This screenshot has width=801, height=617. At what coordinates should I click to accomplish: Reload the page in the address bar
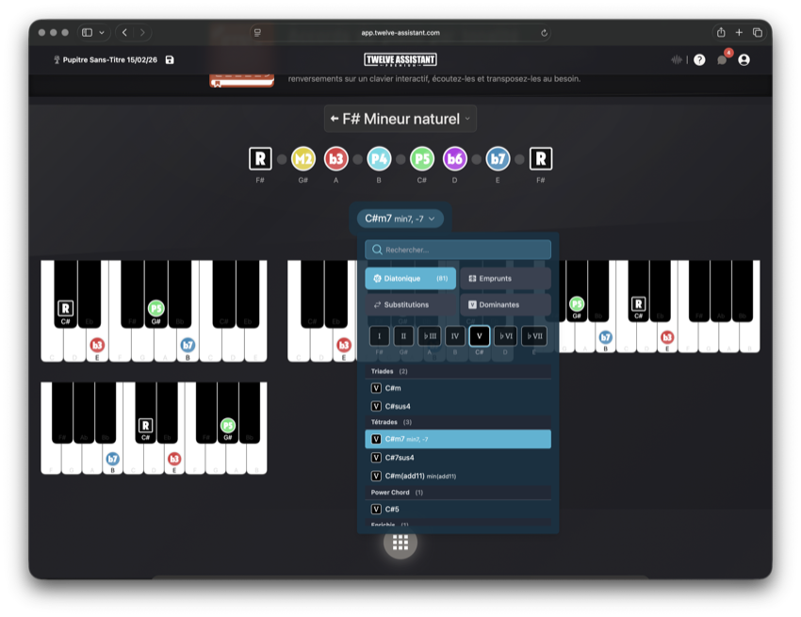click(544, 32)
